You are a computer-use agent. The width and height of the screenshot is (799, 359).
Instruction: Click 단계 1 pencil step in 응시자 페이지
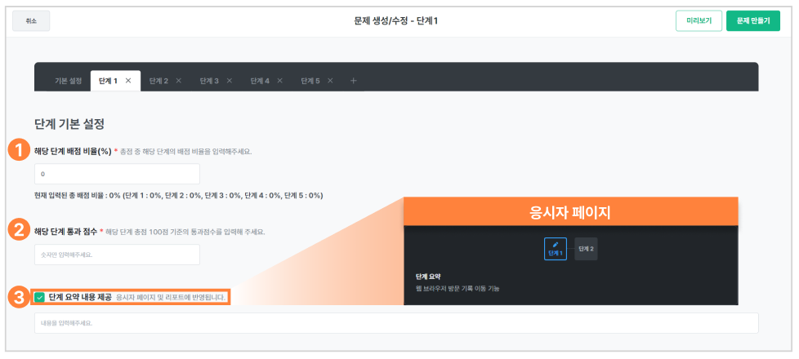coord(555,249)
